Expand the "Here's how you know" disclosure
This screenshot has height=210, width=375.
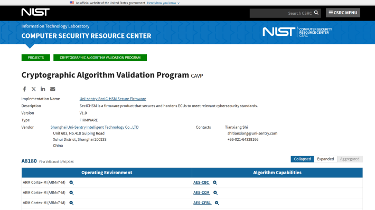point(163,3)
